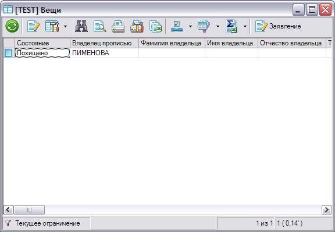Viewport: 335px width, 232px height.
Task: Click Владелец прописью column header
Action: click(104, 43)
